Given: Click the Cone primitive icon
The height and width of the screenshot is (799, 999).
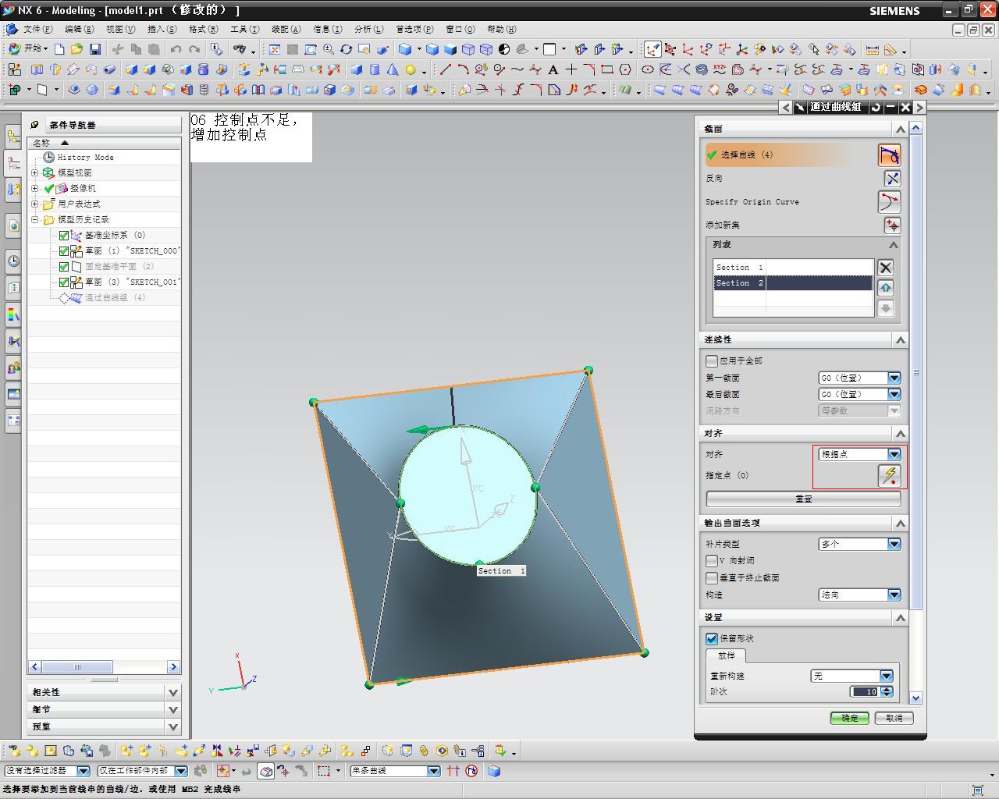Looking at the screenshot, I should (x=393, y=69).
